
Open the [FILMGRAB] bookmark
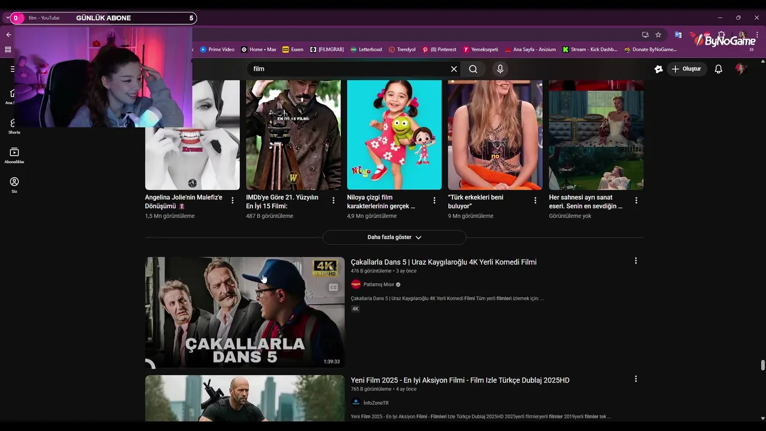(327, 50)
